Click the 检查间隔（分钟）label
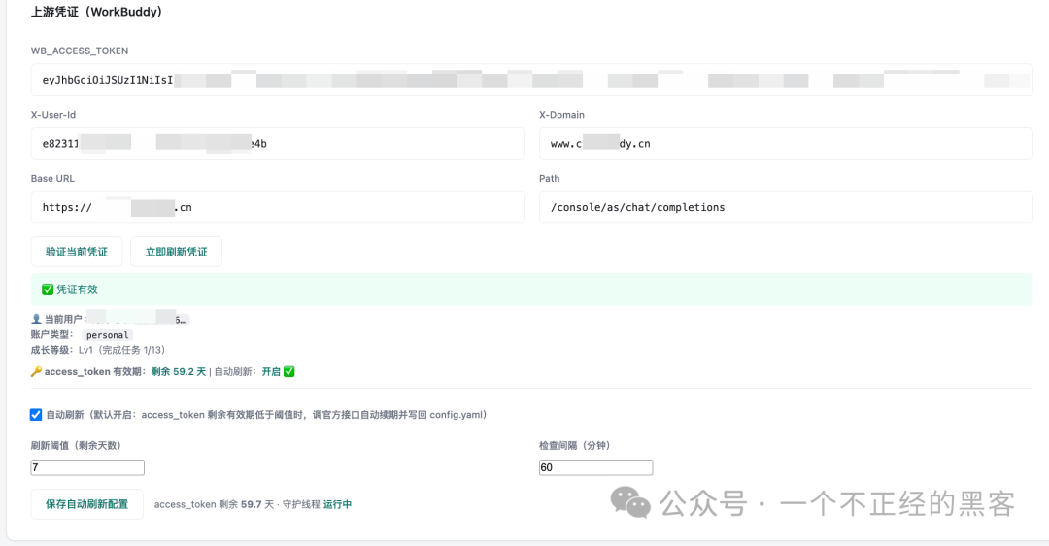1049x546 pixels. coord(575,446)
